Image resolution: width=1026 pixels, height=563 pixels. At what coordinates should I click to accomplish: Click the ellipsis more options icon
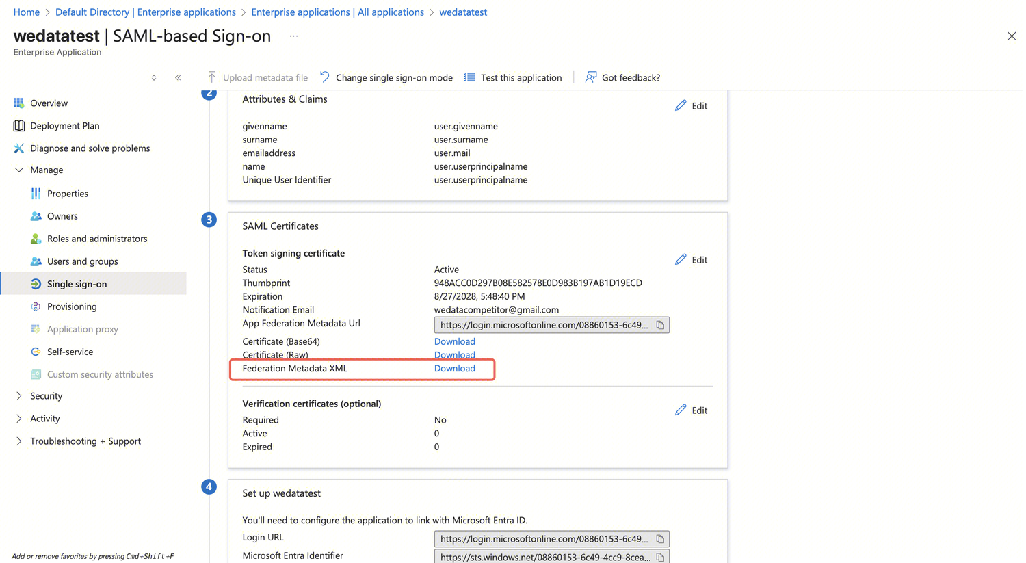click(293, 36)
